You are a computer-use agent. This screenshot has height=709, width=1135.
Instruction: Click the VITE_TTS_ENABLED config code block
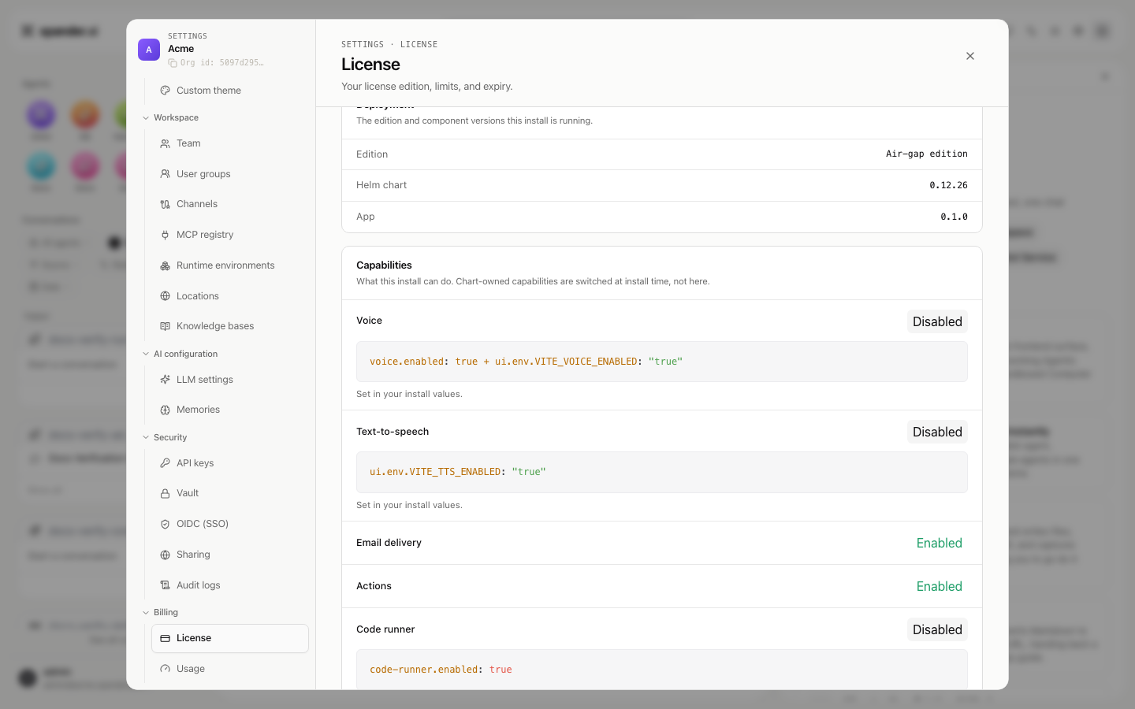pyautogui.click(x=662, y=472)
